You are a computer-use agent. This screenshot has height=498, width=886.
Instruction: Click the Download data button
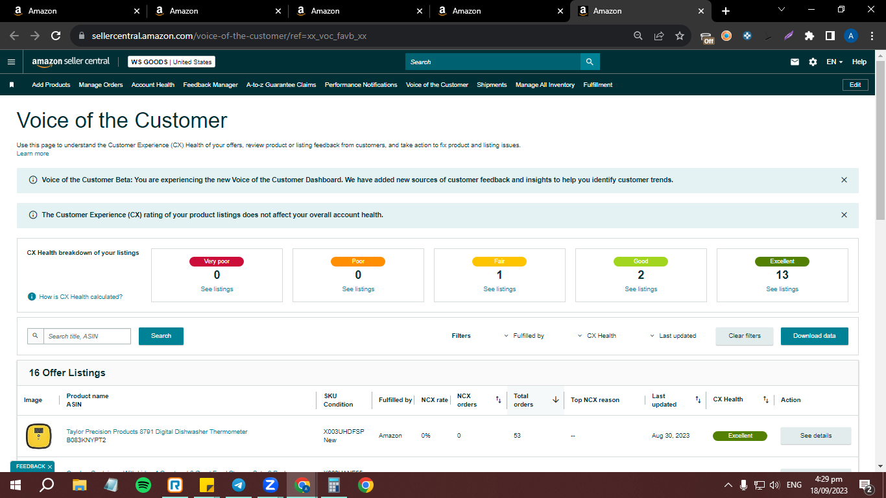point(815,336)
